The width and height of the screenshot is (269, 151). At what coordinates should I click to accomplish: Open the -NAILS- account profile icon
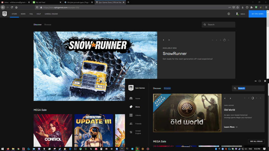pyautogui.click(x=237, y=14)
